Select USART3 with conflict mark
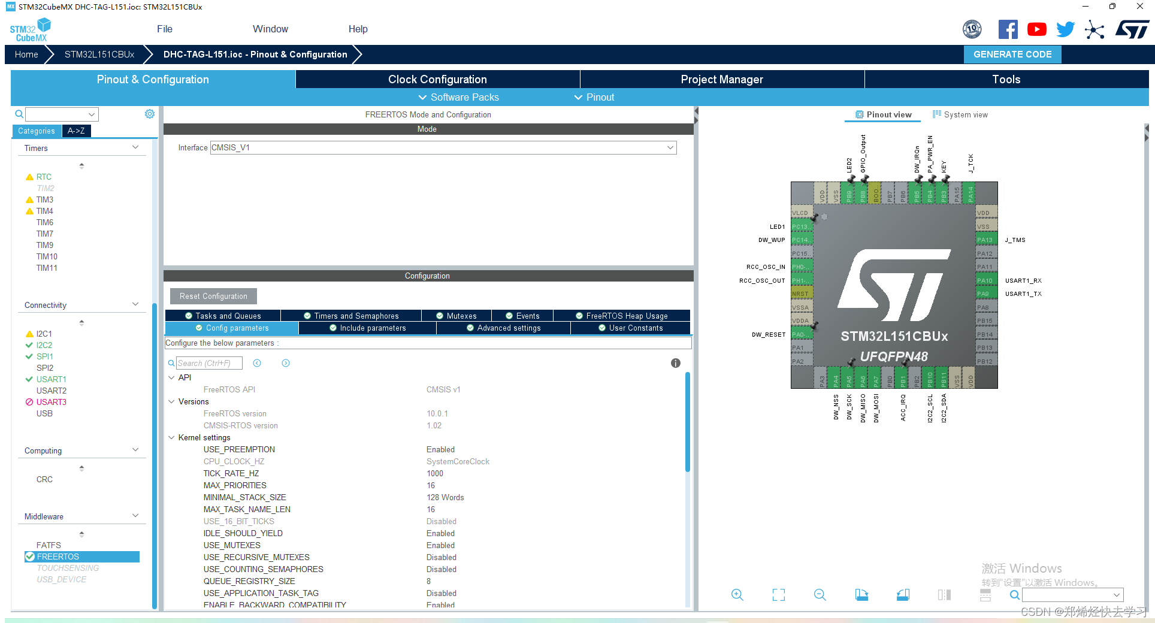1155x623 pixels. [x=52, y=402]
